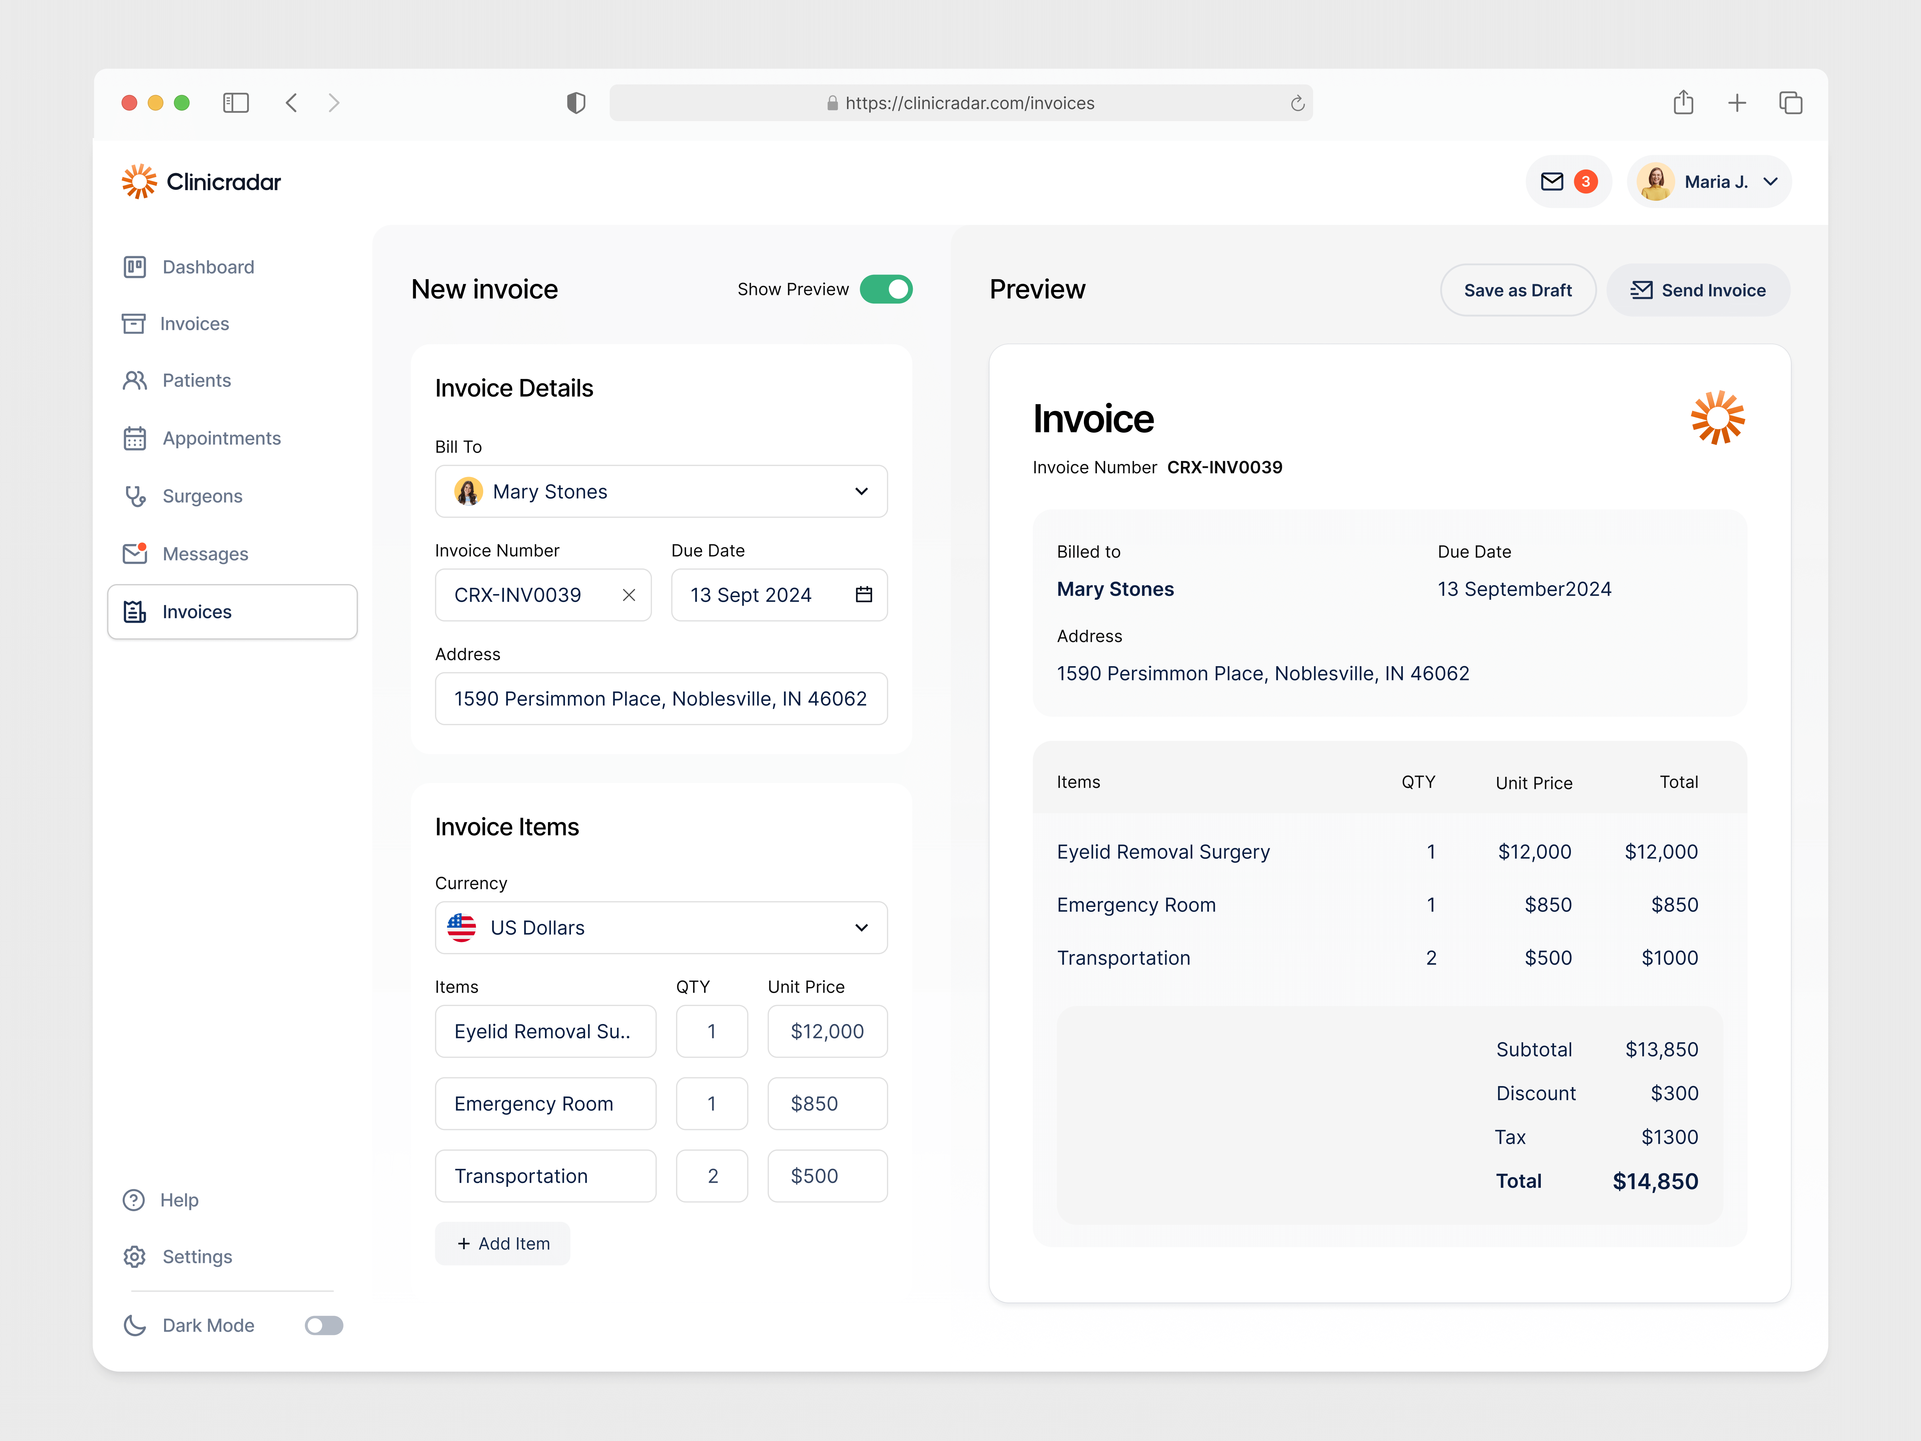Select Invoices in the navigation menu
This screenshot has width=1921, height=1441.
(x=196, y=611)
